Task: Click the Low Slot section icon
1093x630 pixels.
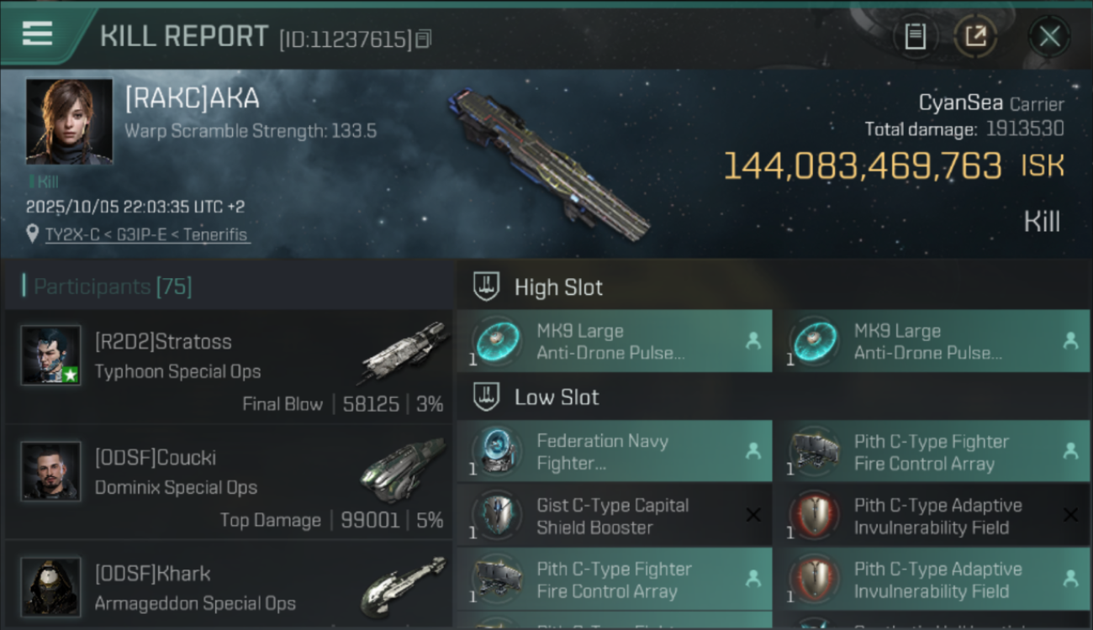Action: click(486, 397)
